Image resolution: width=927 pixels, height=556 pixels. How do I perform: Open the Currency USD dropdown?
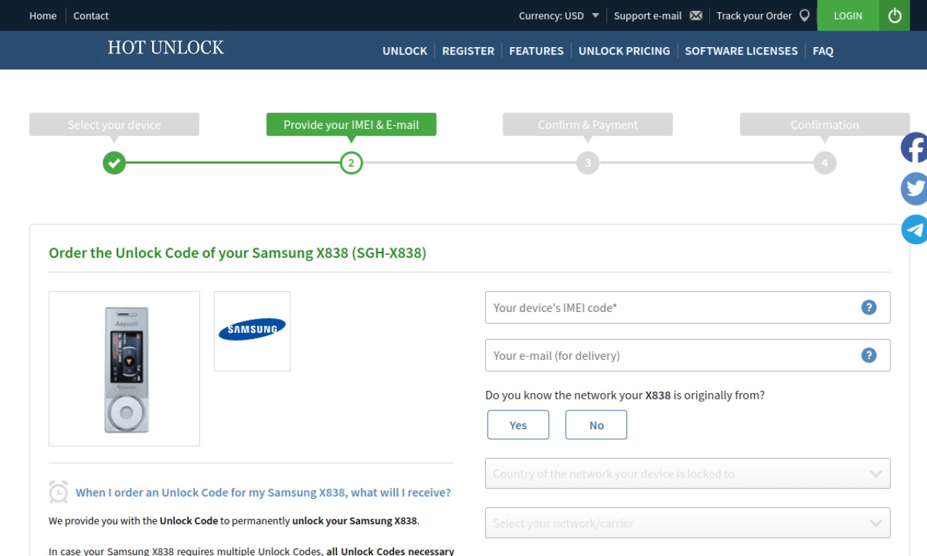coord(559,15)
